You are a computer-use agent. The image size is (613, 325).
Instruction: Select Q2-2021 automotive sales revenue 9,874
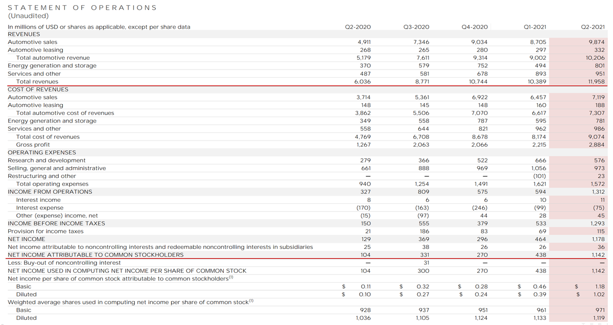coord(597,42)
